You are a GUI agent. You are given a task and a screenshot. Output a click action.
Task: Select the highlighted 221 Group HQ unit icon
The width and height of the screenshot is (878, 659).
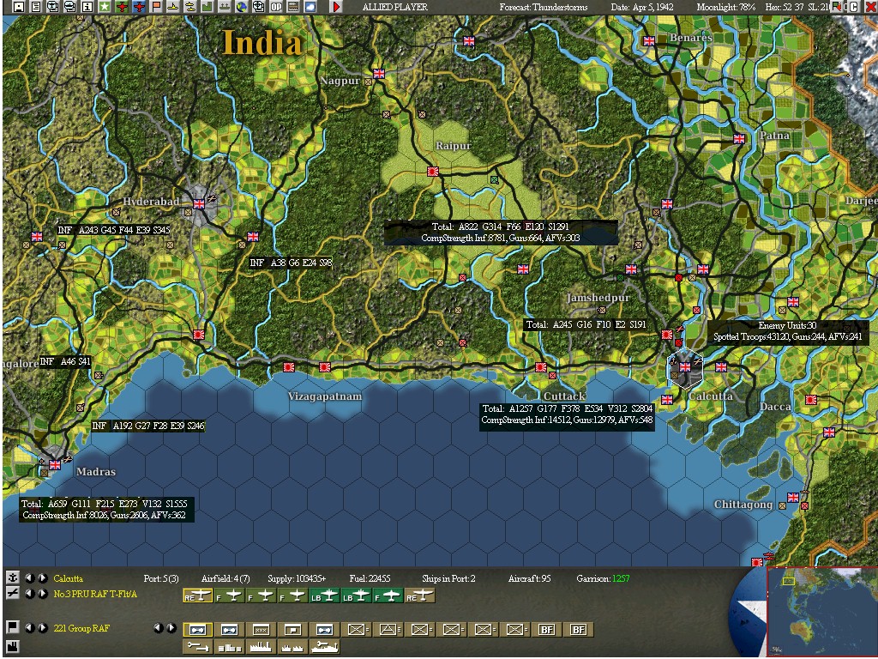pos(198,629)
